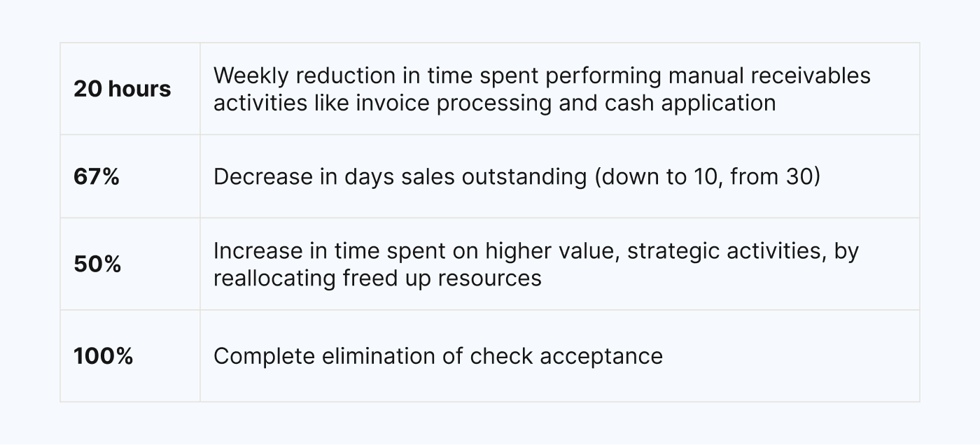Image resolution: width=980 pixels, height=445 pixels.
Task: Click the "20 hours" metric cell
Action: click(122, 89)
